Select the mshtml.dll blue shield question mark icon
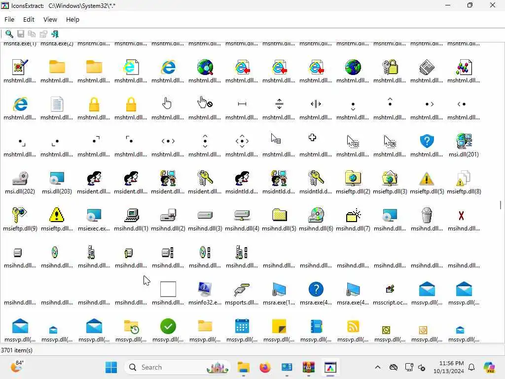 pyautogui.click(x=427, y=141)
